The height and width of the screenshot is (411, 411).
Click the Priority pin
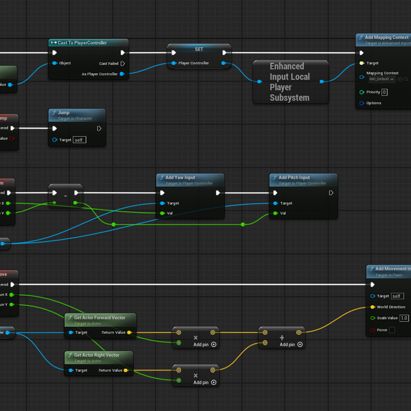tap(362, 92)
